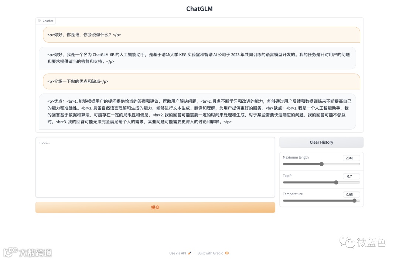Click the Top P value field 0.7
The height and width of the screenshot is (260, 399).
pos(351,176)
